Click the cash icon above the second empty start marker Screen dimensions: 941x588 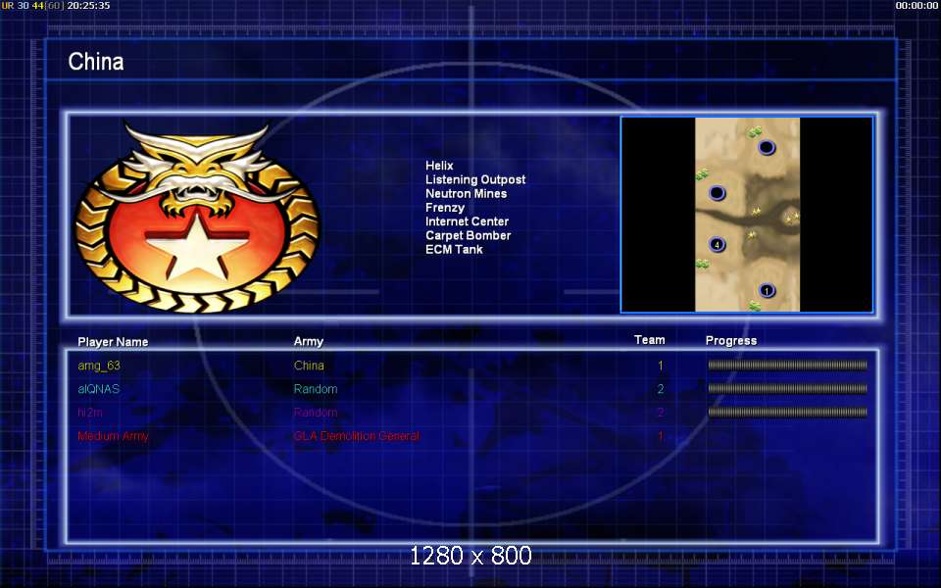pyautogui.click(x=702, y=174)
